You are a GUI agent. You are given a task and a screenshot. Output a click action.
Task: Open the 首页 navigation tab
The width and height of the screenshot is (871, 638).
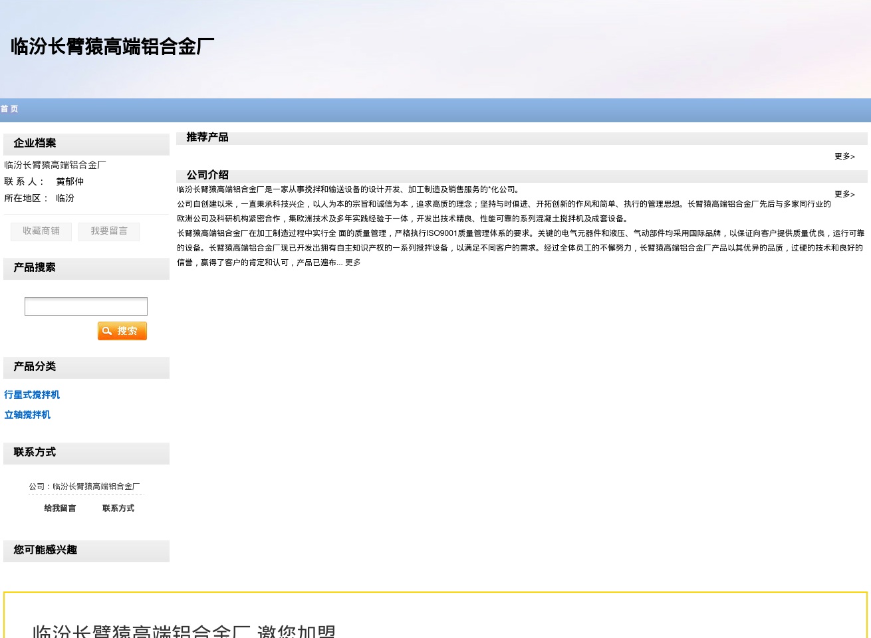click(x=9, y=109)
